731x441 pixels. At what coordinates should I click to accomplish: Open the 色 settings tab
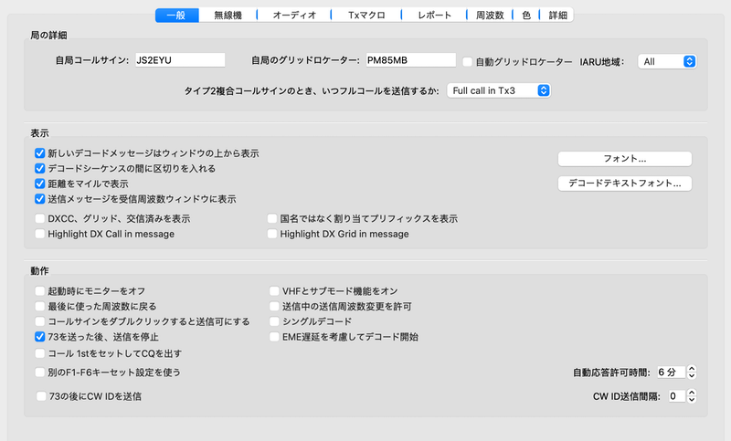pyautogui.click(x=526, y=16)
